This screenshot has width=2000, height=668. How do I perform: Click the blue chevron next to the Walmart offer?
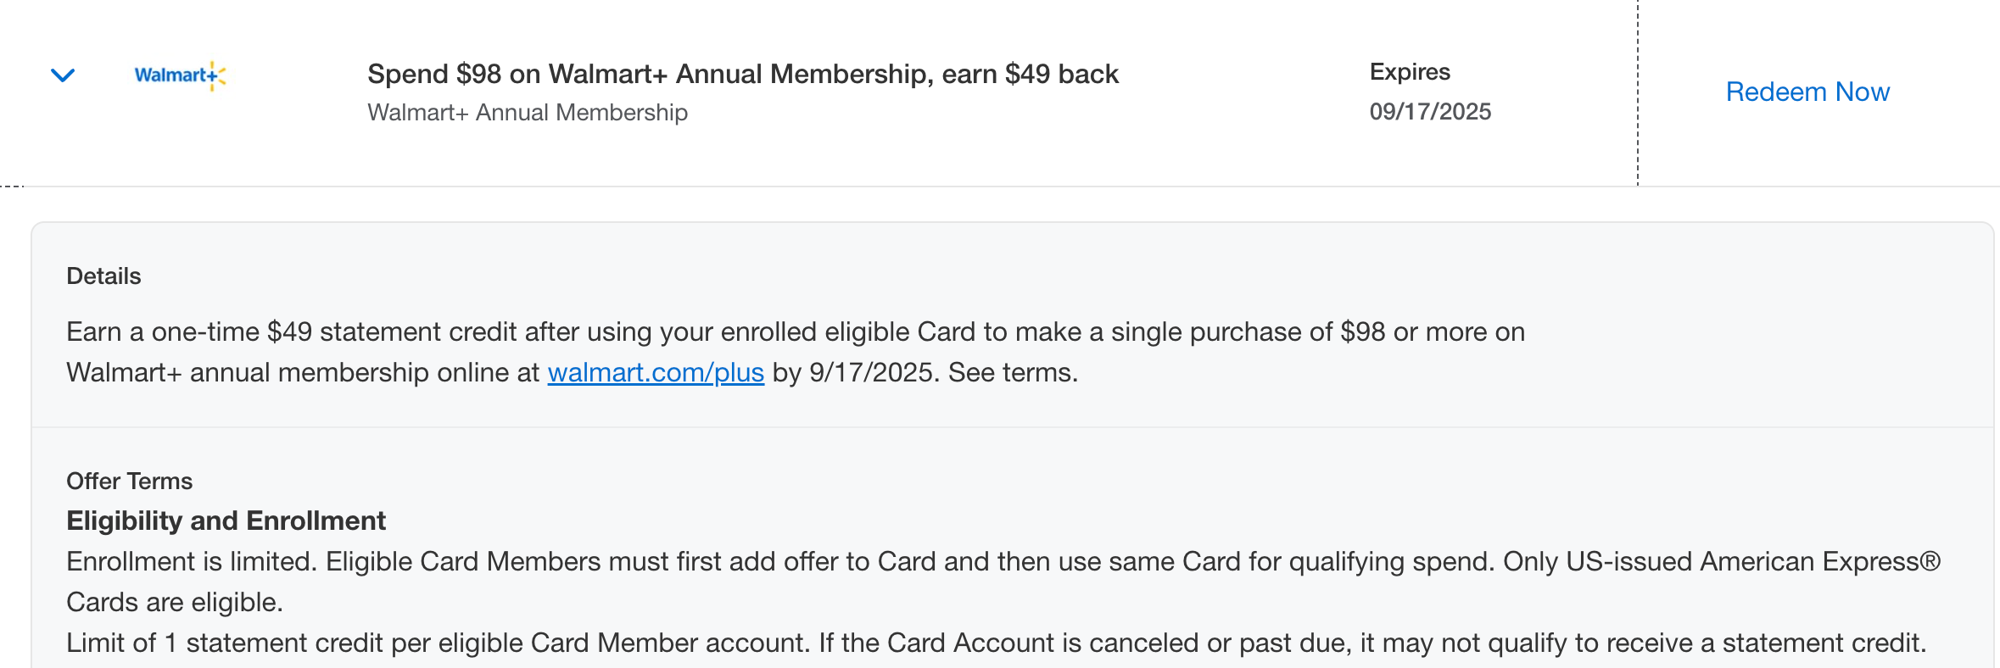(62, 76)
